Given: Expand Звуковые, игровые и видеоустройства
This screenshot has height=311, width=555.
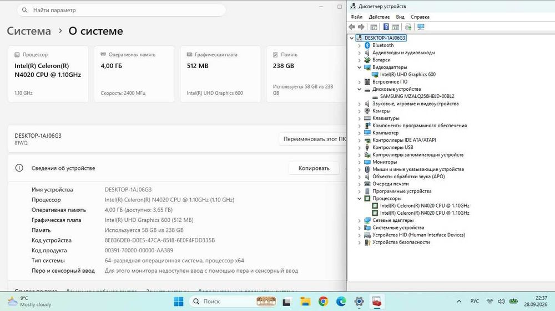Looking at the screenshot, I should pos(359,104).
